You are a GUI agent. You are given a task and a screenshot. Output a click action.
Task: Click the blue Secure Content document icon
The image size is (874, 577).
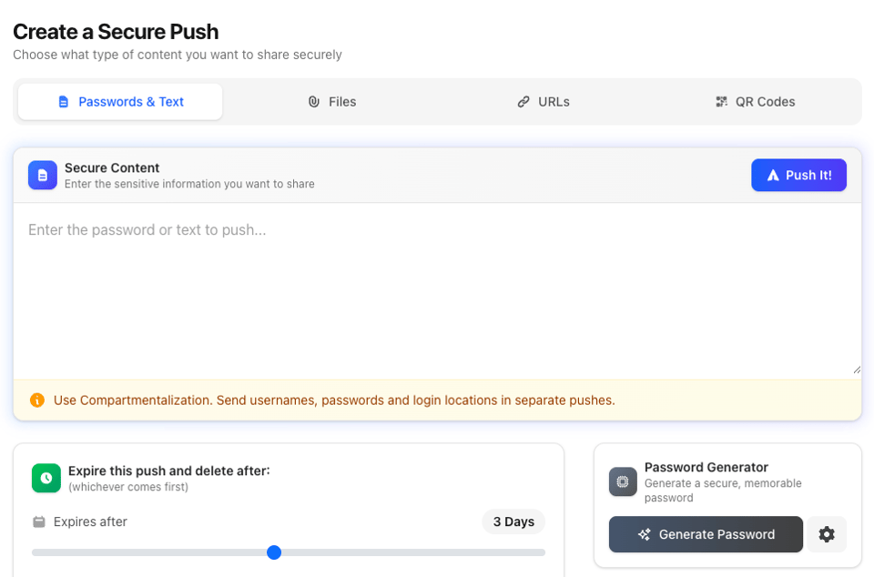(42, 175)
